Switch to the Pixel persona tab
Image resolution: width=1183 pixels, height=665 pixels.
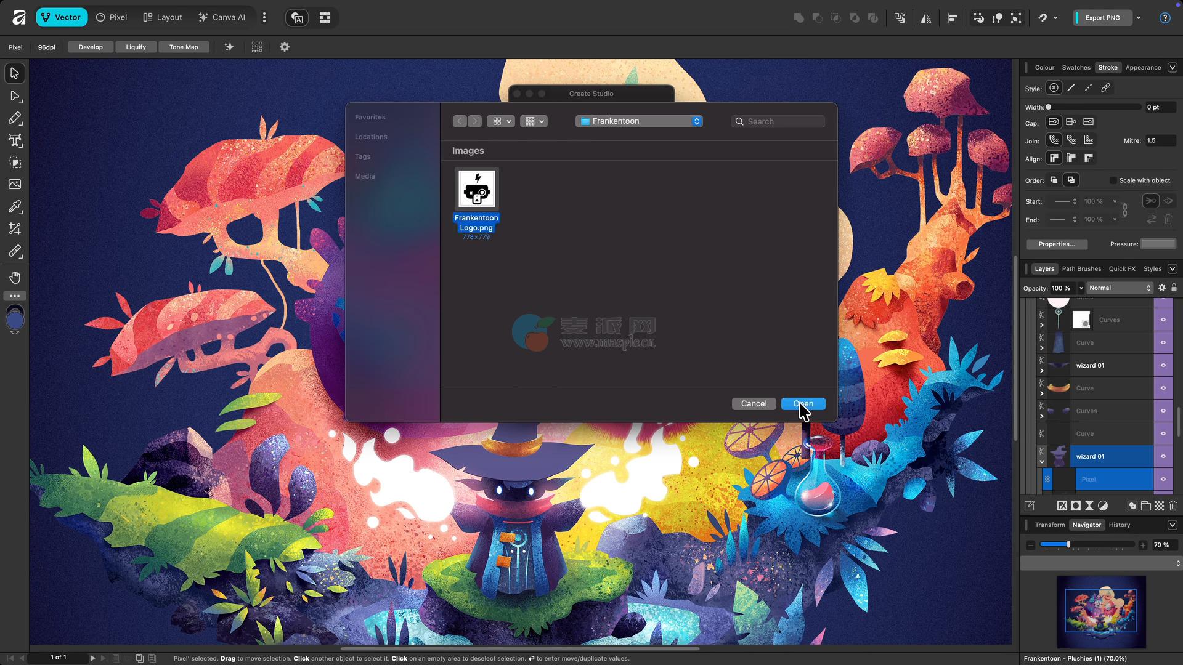(112, 17)
